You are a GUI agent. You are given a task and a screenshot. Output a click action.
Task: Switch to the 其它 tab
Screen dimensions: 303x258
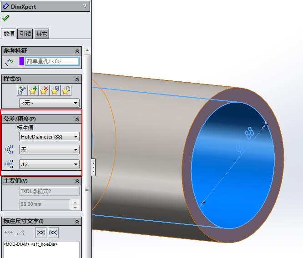tap(41, 34)
